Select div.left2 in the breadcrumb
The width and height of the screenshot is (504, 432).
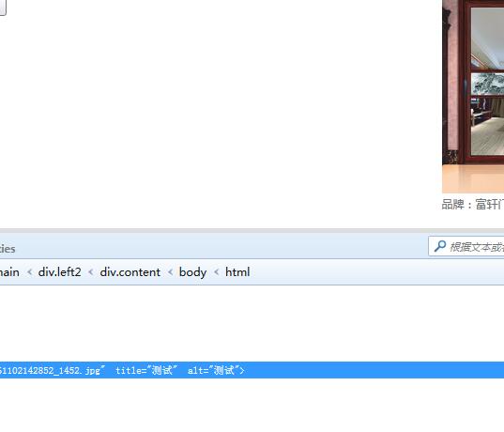point(59,272)
